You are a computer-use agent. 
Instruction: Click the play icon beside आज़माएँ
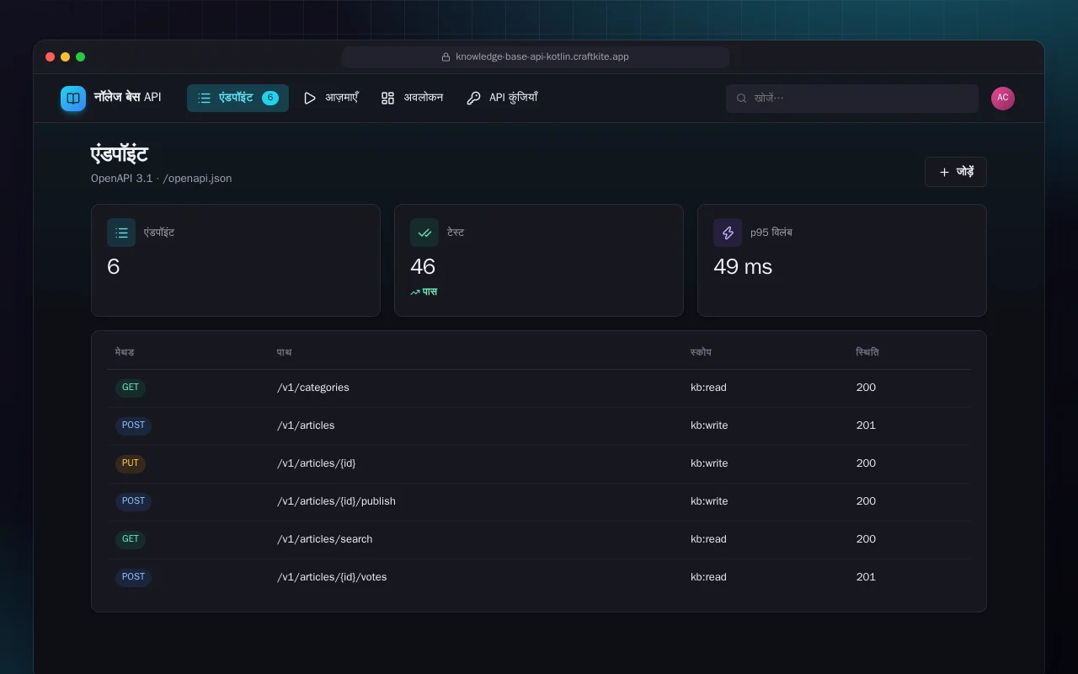pos(310,99)
